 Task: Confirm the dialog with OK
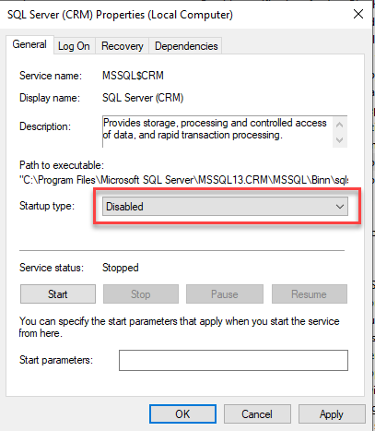[x=182, y=414]
